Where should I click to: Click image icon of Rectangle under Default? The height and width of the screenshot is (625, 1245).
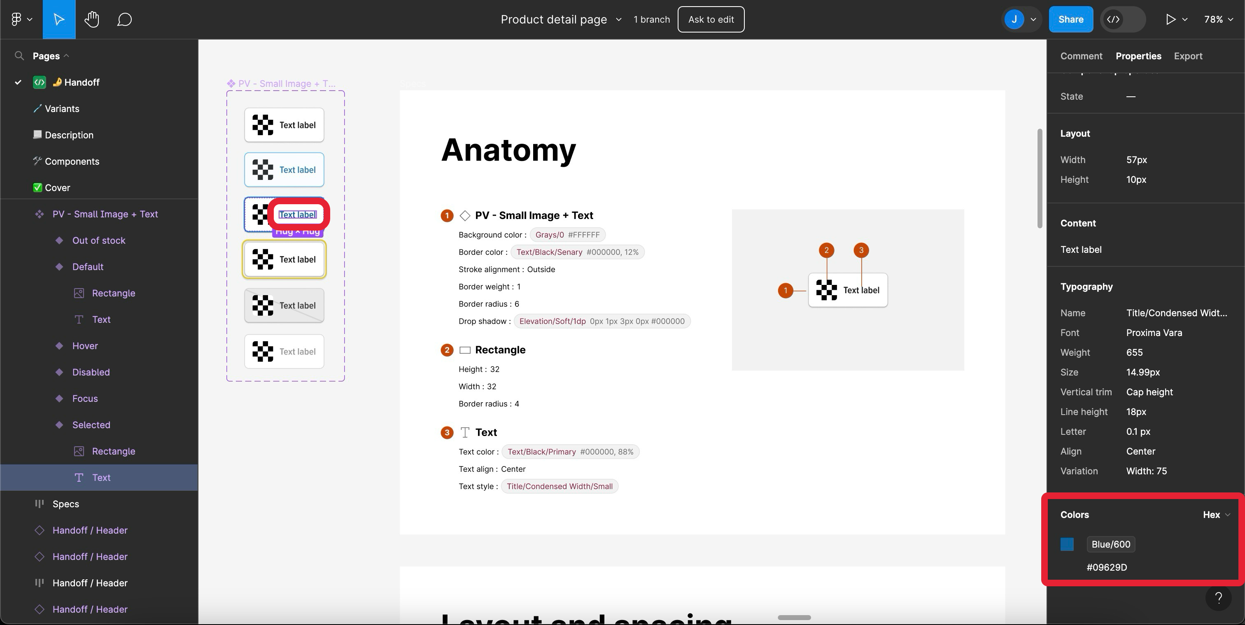pos(79,293)
